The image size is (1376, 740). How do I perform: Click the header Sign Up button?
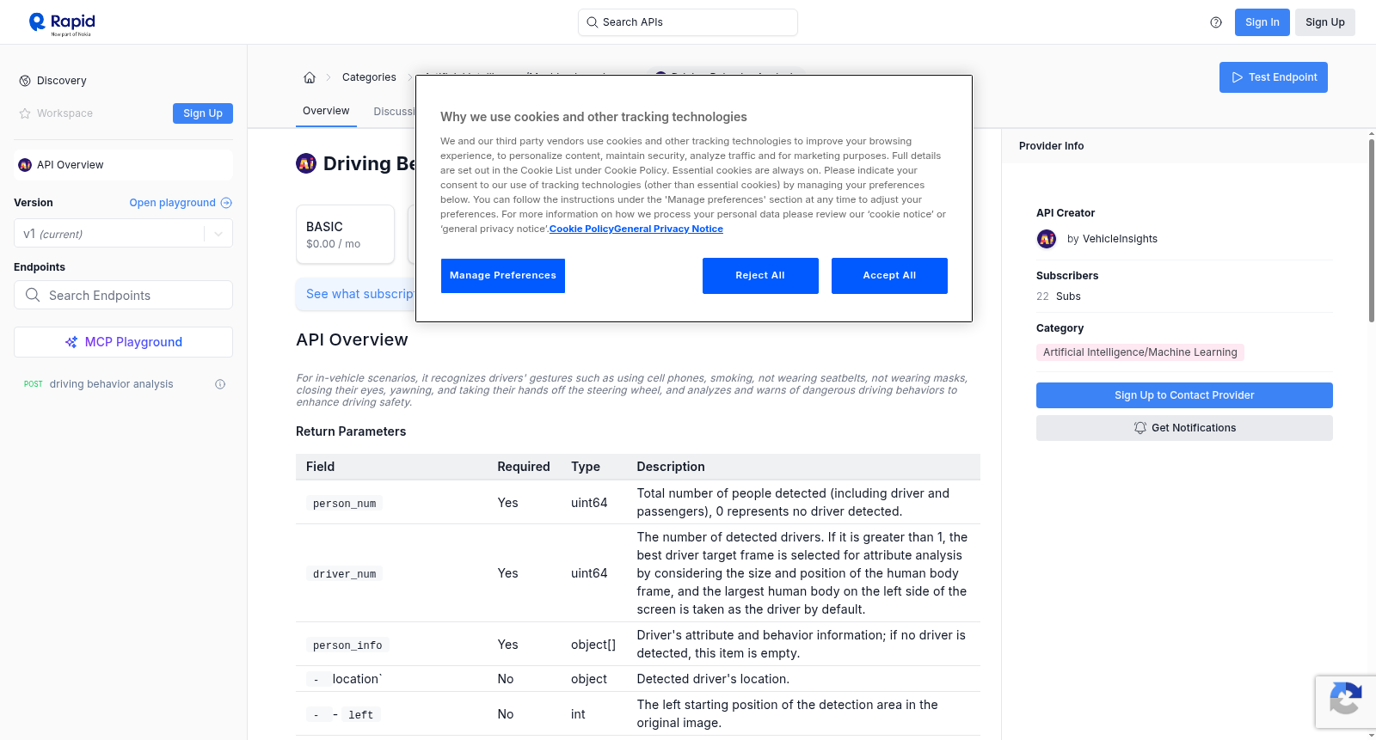1325,22
